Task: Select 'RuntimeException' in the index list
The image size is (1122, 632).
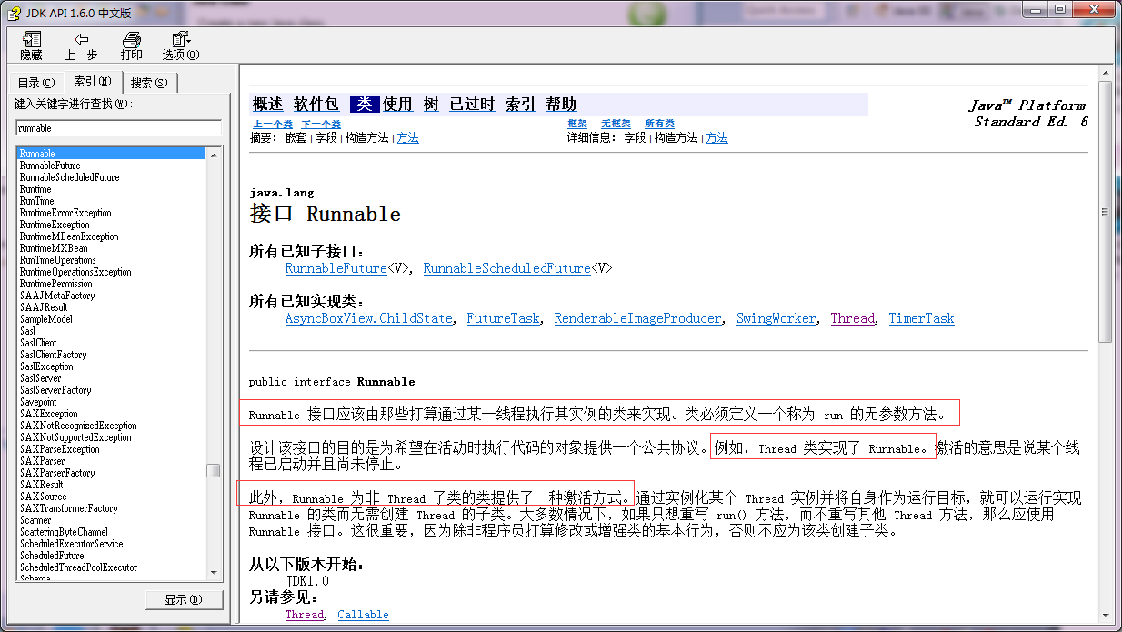Action: [55, 225]
